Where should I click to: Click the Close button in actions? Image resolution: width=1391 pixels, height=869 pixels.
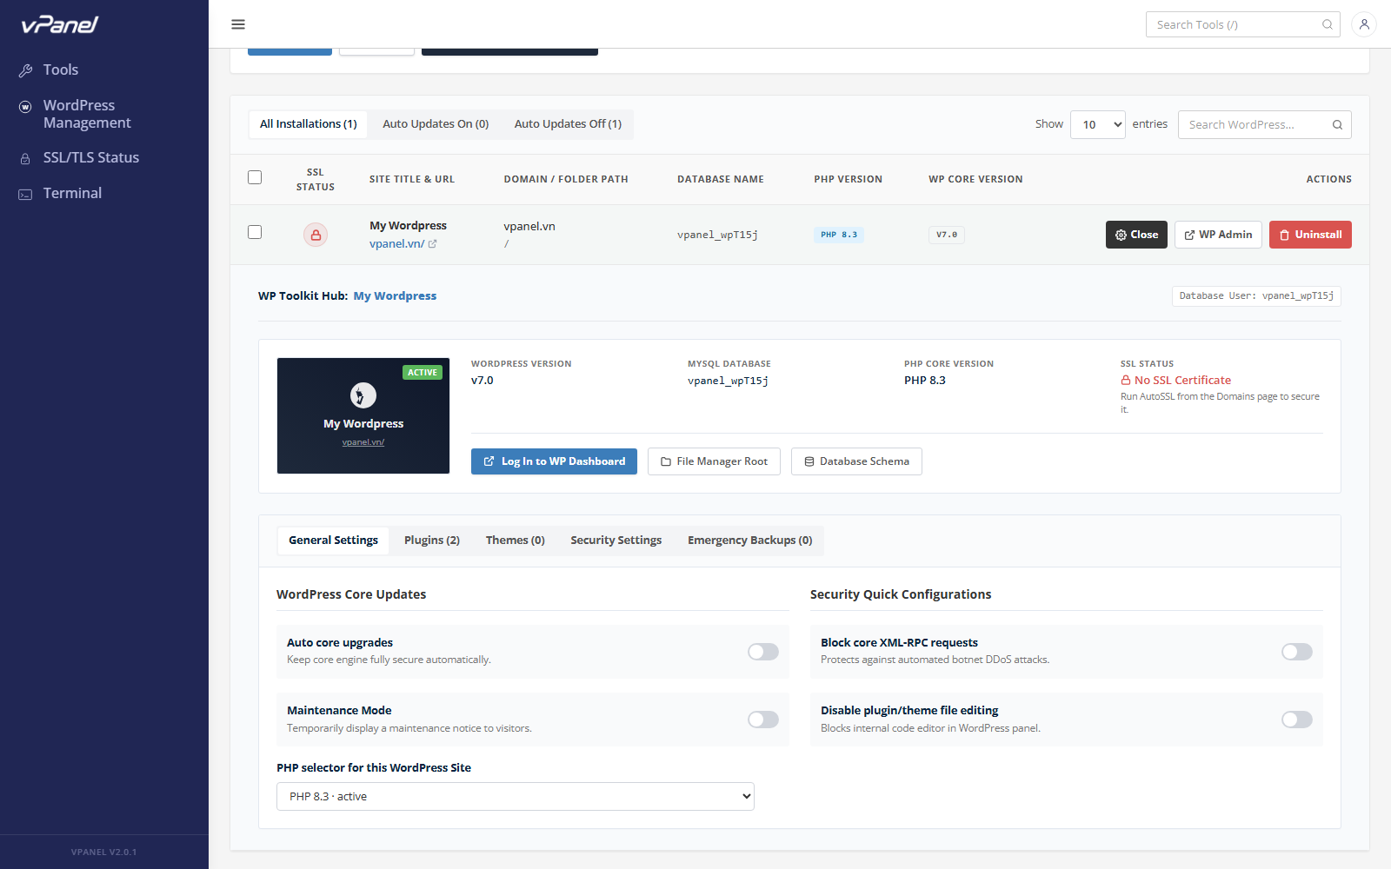1136,235
